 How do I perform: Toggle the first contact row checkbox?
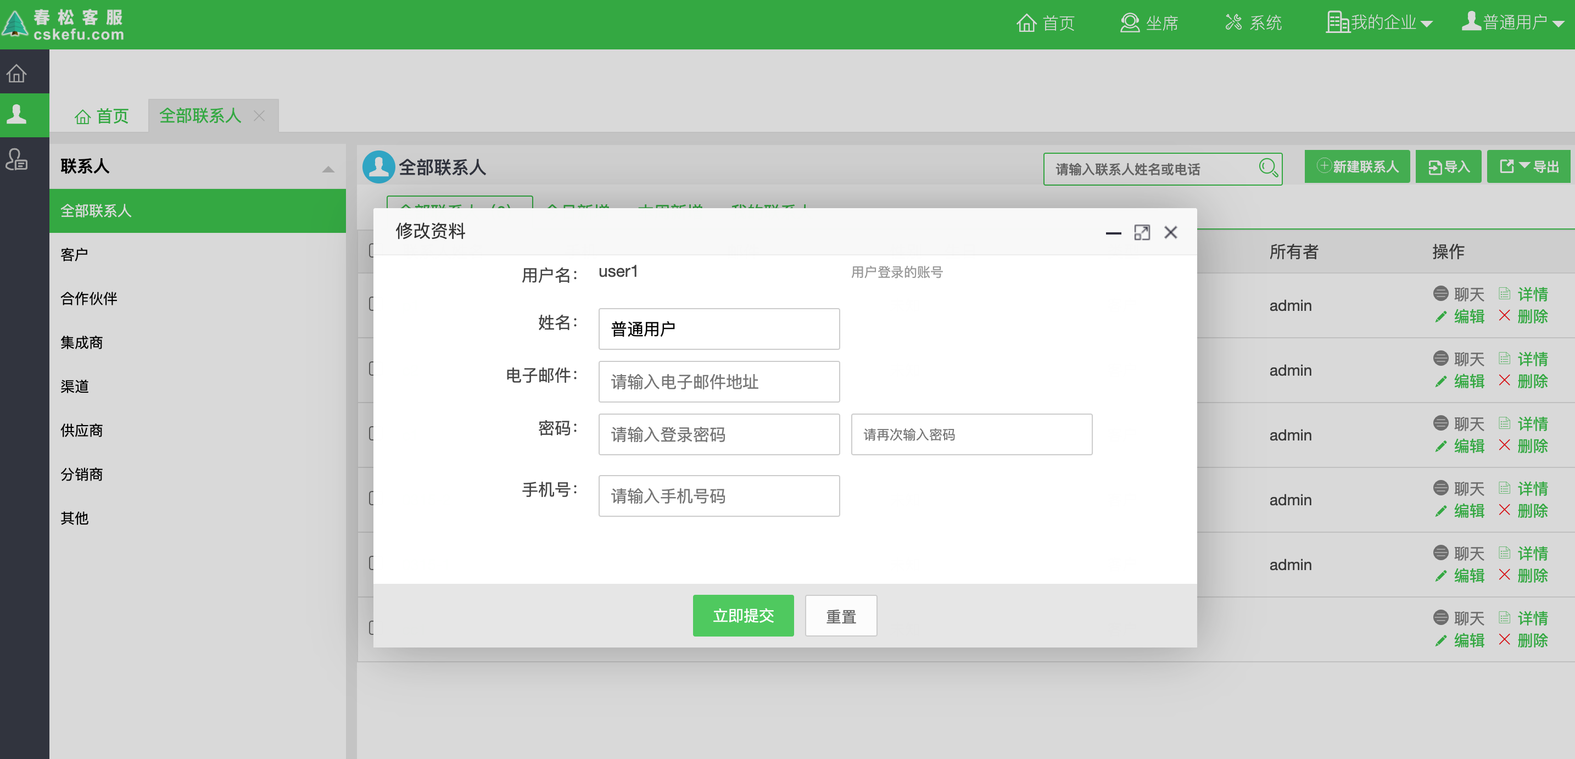tap(371, 304)
